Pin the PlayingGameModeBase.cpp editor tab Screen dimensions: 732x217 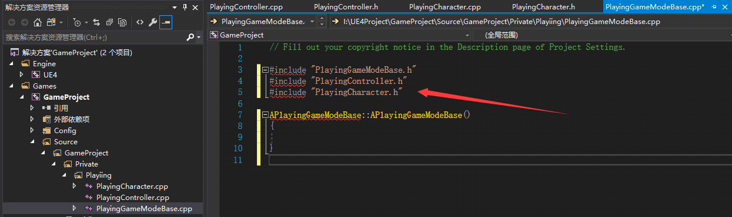click(x=713, y=7)
